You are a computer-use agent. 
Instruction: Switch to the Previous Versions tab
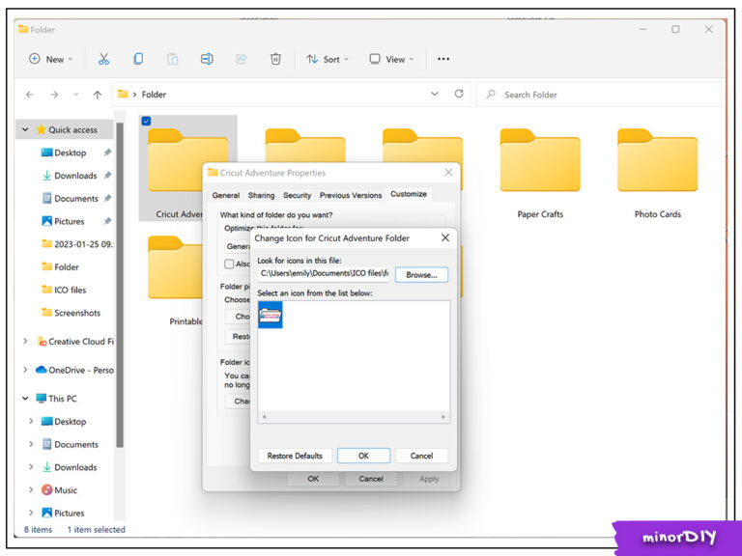pos(351,195)
